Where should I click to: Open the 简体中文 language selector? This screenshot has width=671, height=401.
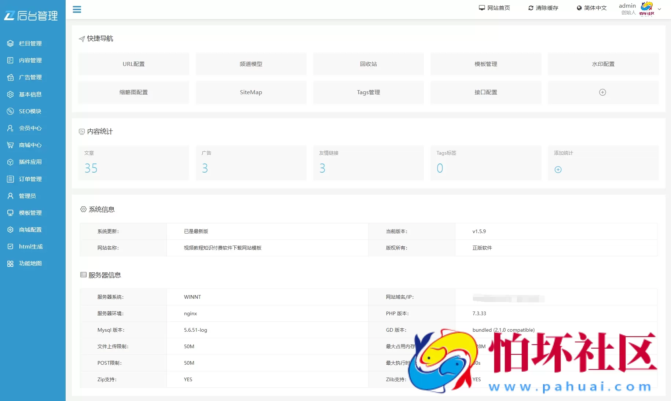(x=591, y=8)
